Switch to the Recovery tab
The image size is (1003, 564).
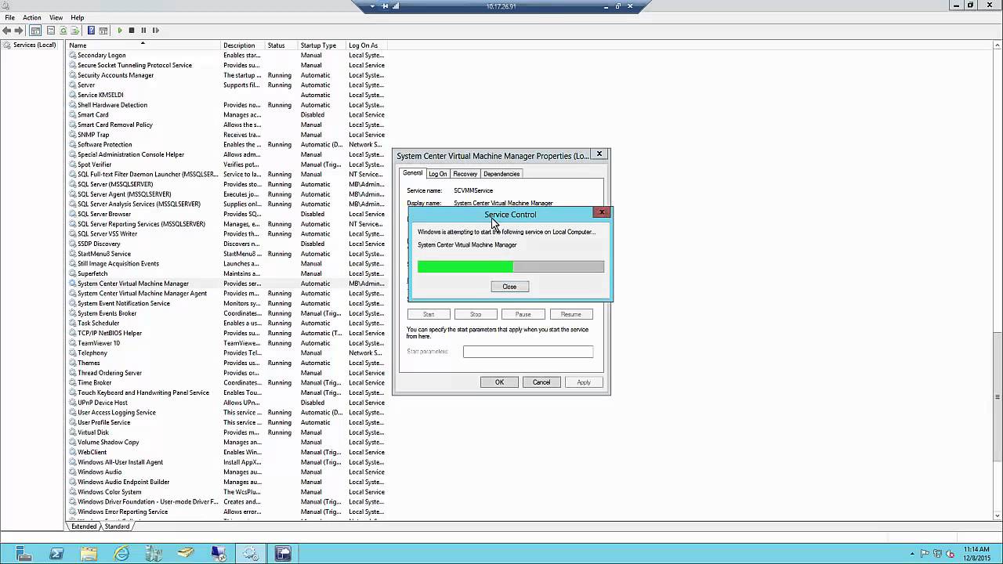pos(465,174)
